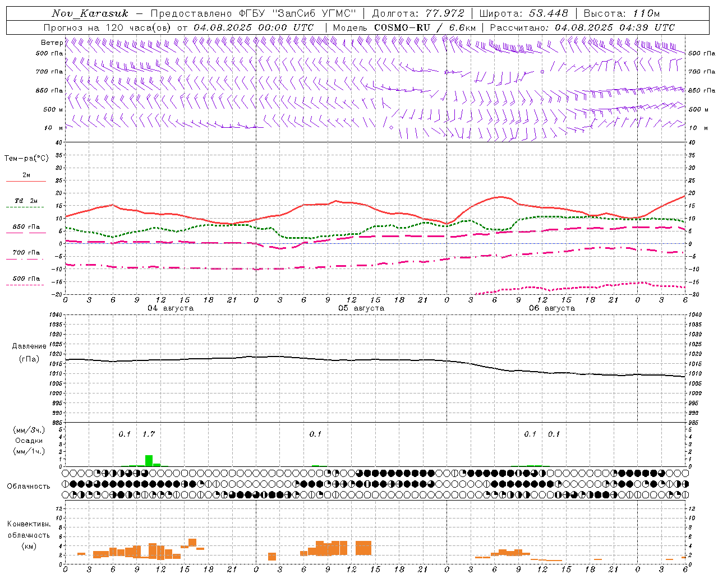Click the forecast start time 04.08.2025 00:00 UTC
This screenshot has height=574, width=718.
pos(254,27)
